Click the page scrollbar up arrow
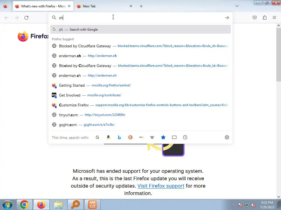Screen dimensions: 281x210 (279, 25)
